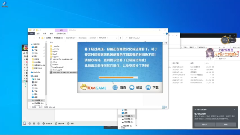Select 此电脑 in the navigation pane
Image resolution: width=240 pixels, height=135 pixels.
pyautogui.click(x=34, y=76)
